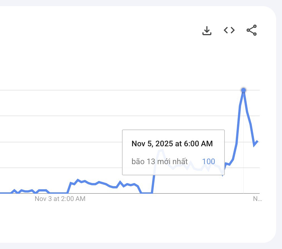Open the embed code icon
Image resolution: width=282 pixels, height=249 pixels.
[x=229, y=30]
